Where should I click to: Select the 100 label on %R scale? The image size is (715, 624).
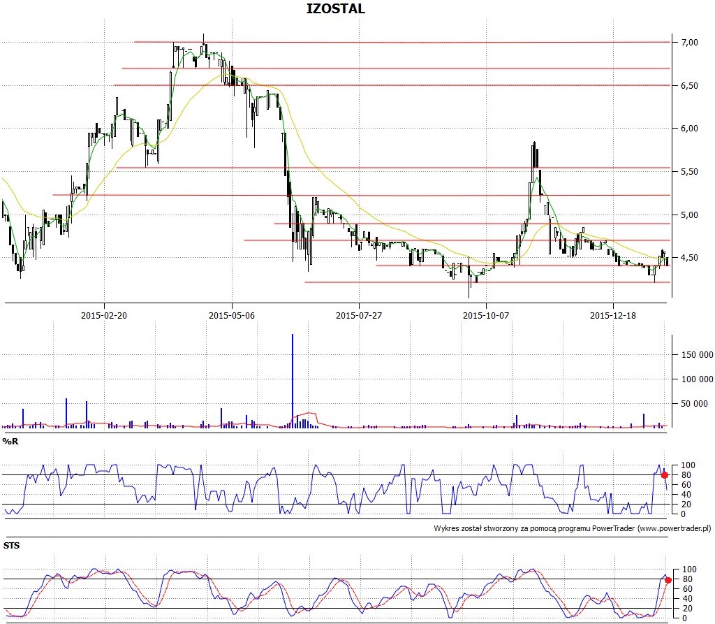(688, 465)
